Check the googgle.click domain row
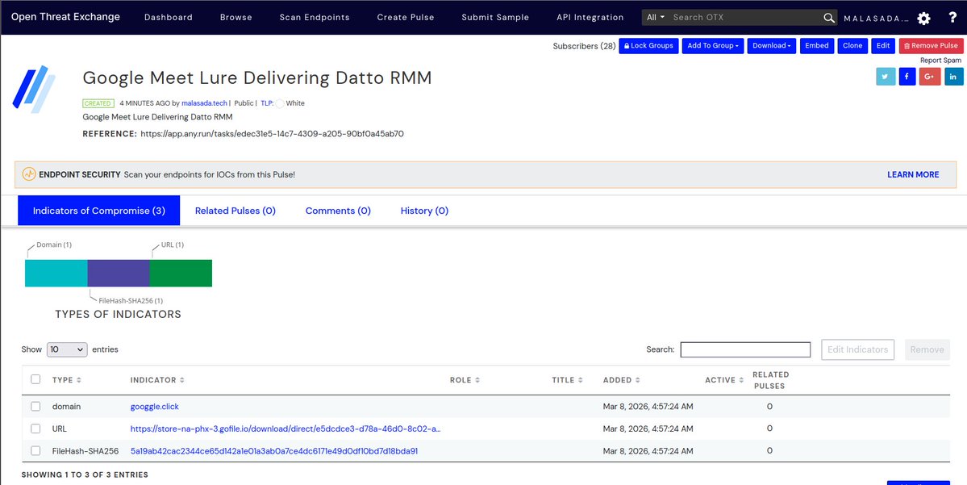Screen dimensions: 967x485 (x=35, y=406)
